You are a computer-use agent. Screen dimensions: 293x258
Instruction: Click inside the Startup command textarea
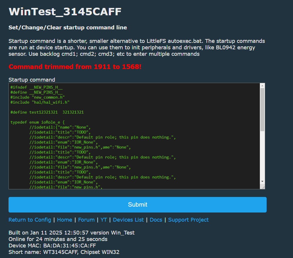pos(134,136)
